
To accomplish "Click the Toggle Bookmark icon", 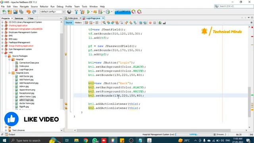I will [x=135, y=23].
